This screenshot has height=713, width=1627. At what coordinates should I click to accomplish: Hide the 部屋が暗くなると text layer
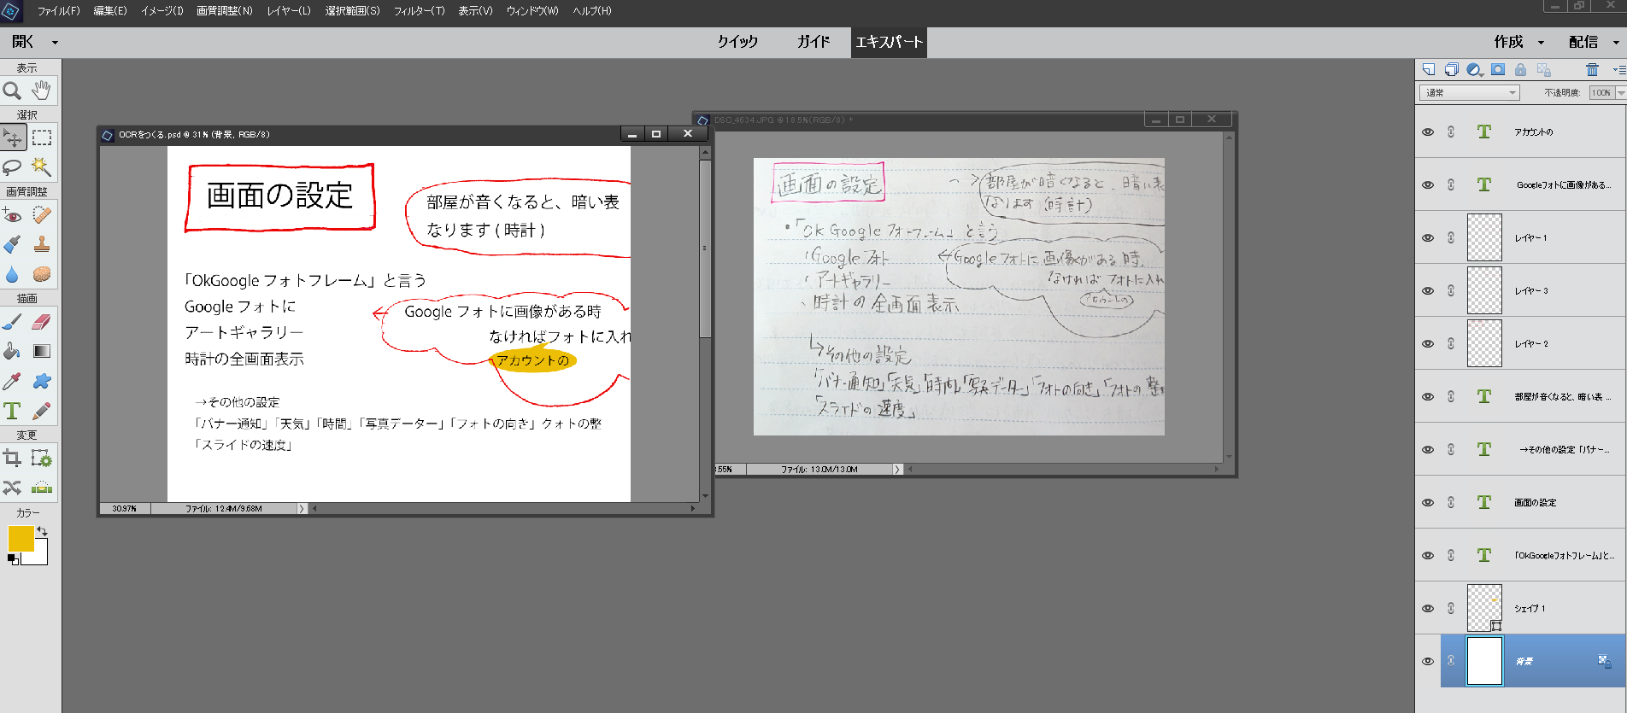1428,397
